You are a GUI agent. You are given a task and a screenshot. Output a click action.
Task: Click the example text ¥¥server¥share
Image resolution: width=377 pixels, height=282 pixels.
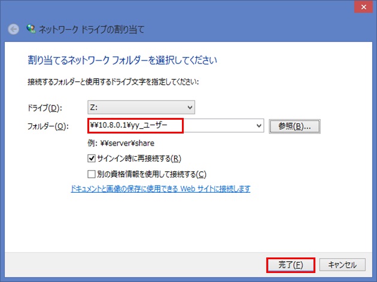click(x=127, y=143)
